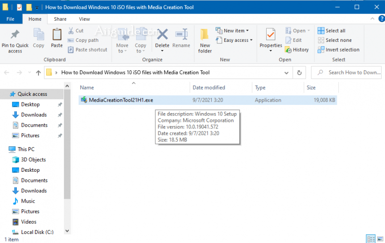Click Invert selection
The image size is (385, 243).
tap(338, 50)
